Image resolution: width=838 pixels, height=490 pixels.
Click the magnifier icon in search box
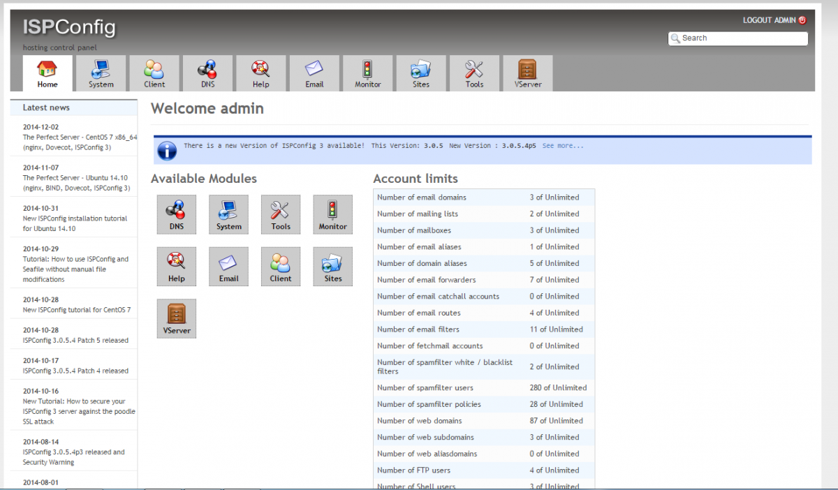[675, 38]
